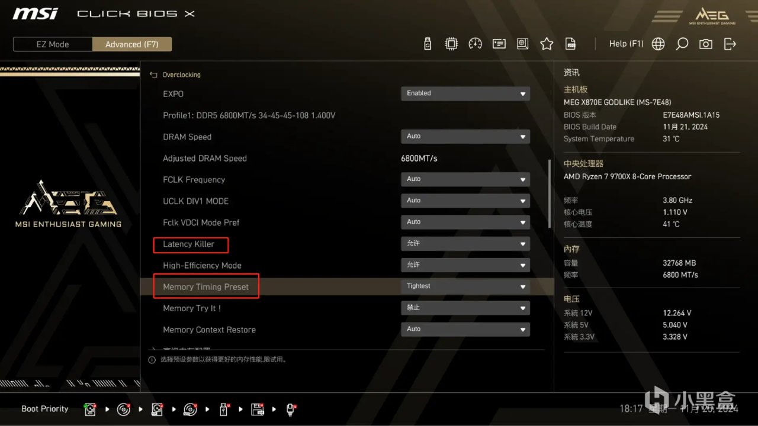Open the Favorites star icon

coord(547,44)
